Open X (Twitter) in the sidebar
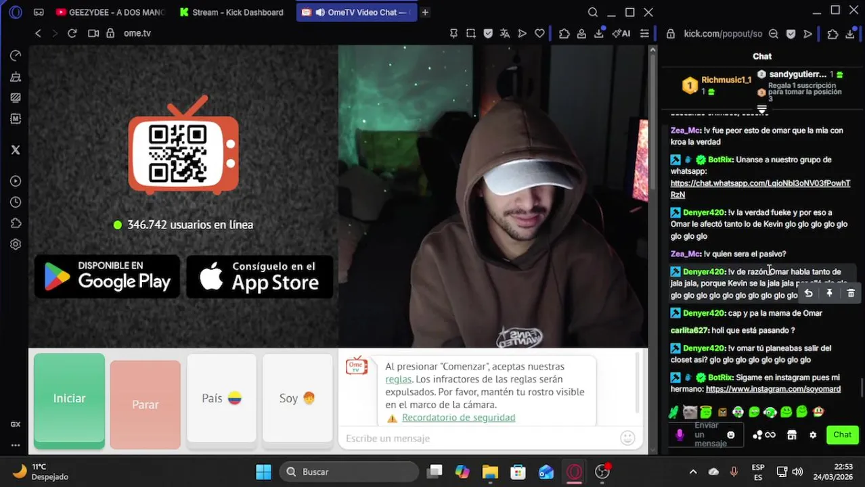Image resolution: width=865 pixels, height=487 pixels. click(x=16, y=150)
